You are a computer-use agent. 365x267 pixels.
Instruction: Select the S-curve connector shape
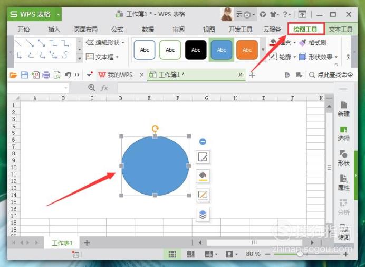[65, 55]
